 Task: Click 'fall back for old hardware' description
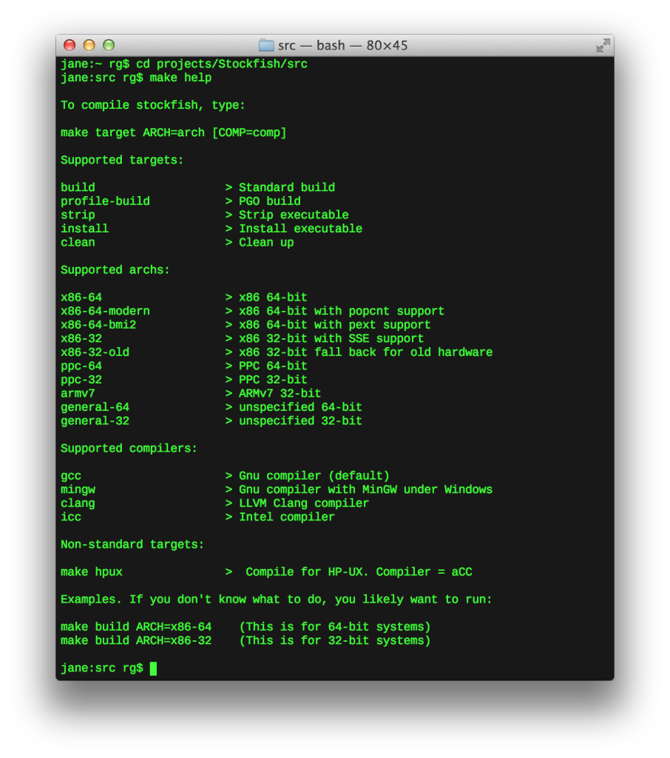[403, 352]
